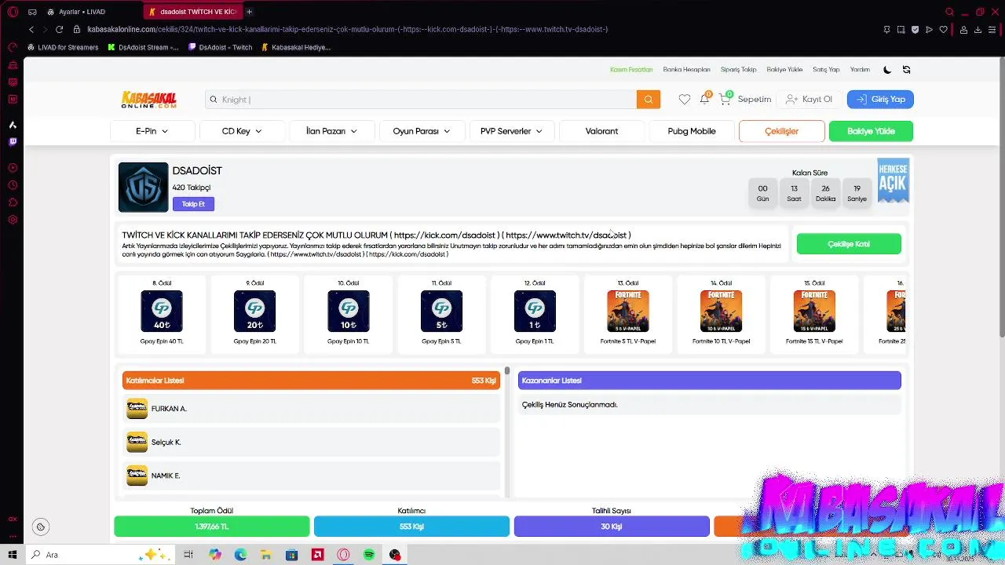Open the Windows Start menu

point(12,555)
